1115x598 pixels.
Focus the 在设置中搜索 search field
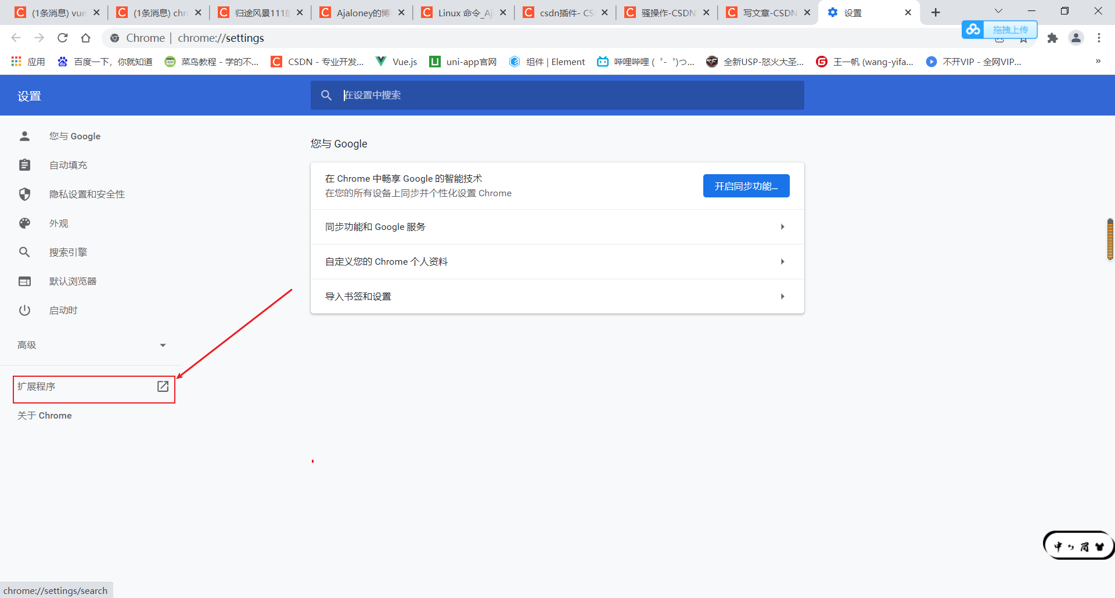pyautogui.click(x=557, y=95)
